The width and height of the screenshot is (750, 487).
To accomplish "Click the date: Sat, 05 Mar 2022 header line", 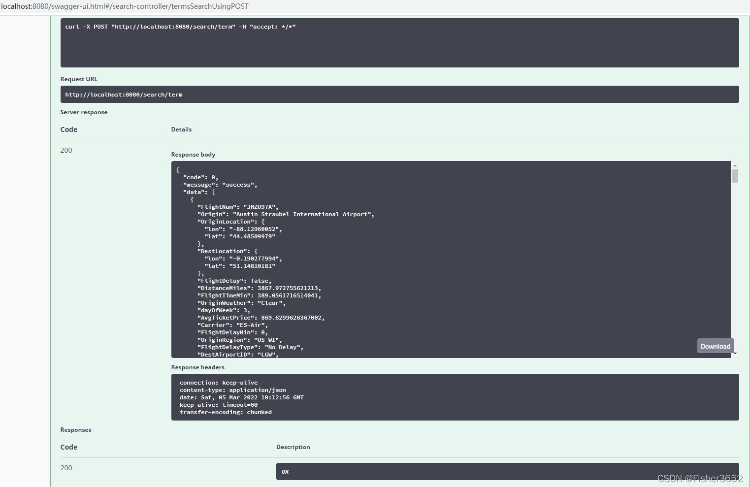I will (x=241, y=397).
